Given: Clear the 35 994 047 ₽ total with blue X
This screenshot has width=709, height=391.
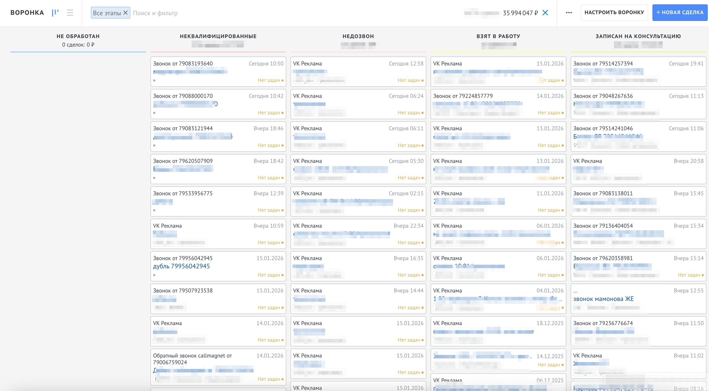Looking at the screenshot, I should (545, 13).
